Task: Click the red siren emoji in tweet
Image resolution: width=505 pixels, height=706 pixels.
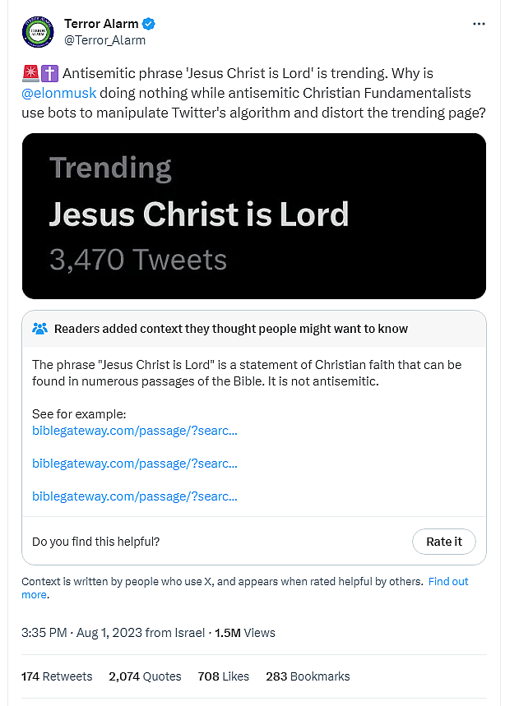Action: [30, 73]
